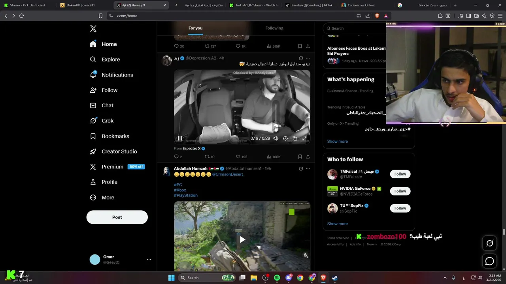Open Bookmarks in the sidebar

coord(110,136)
